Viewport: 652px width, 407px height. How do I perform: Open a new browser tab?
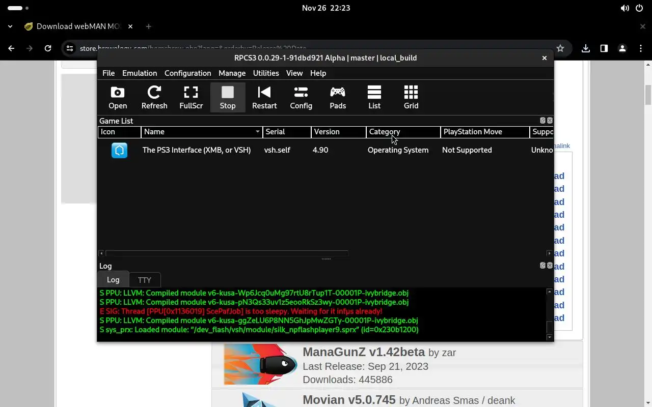(x=148, y=26)
